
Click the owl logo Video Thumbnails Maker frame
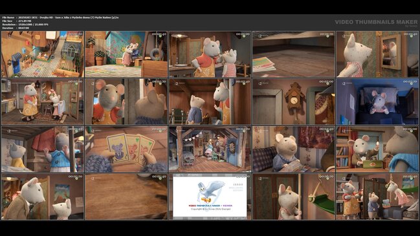210,197
